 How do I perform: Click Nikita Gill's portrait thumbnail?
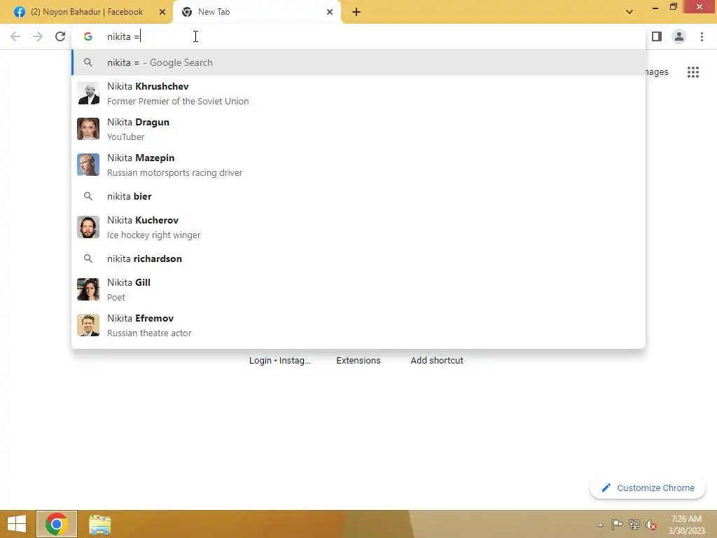pos(88,289)
